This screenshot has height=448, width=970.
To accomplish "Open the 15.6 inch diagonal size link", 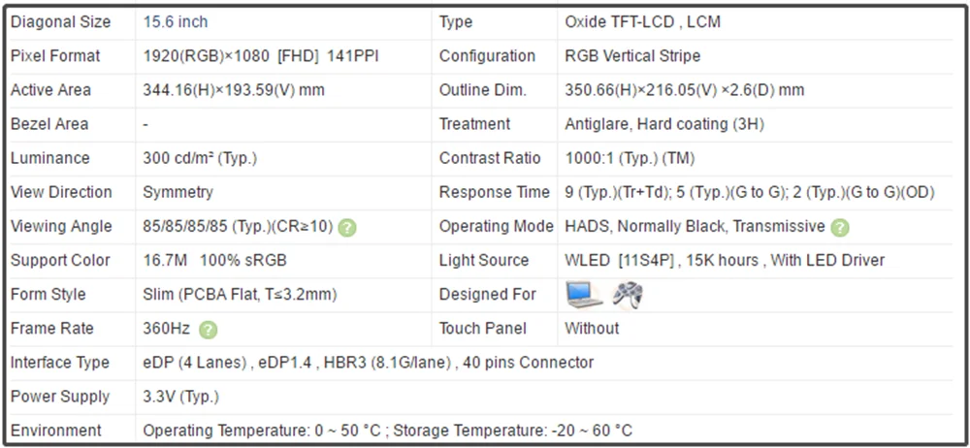I will tap(176, 22).
